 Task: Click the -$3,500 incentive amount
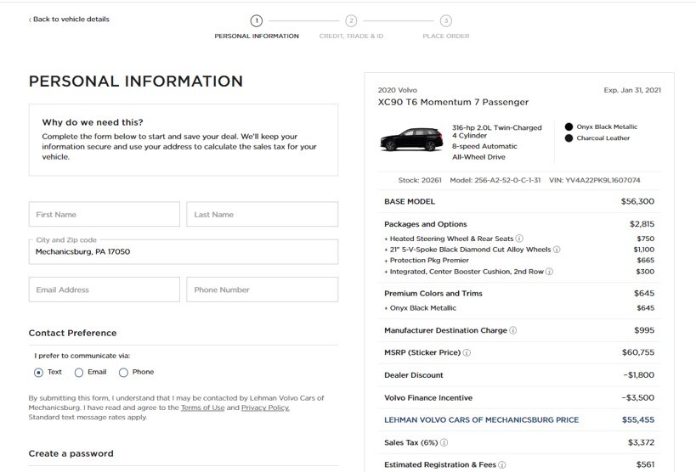point(638,398)
